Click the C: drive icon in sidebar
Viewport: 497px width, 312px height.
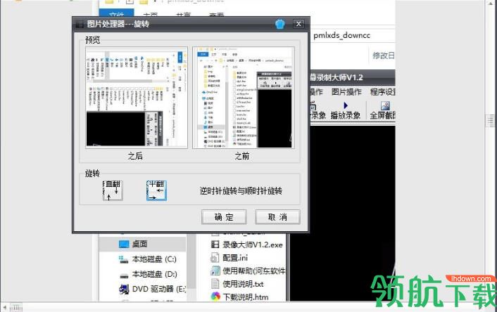click(124, 259)
